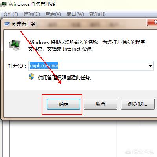
Task: Open the 查看(V) menu
Action: pos(53,14)
